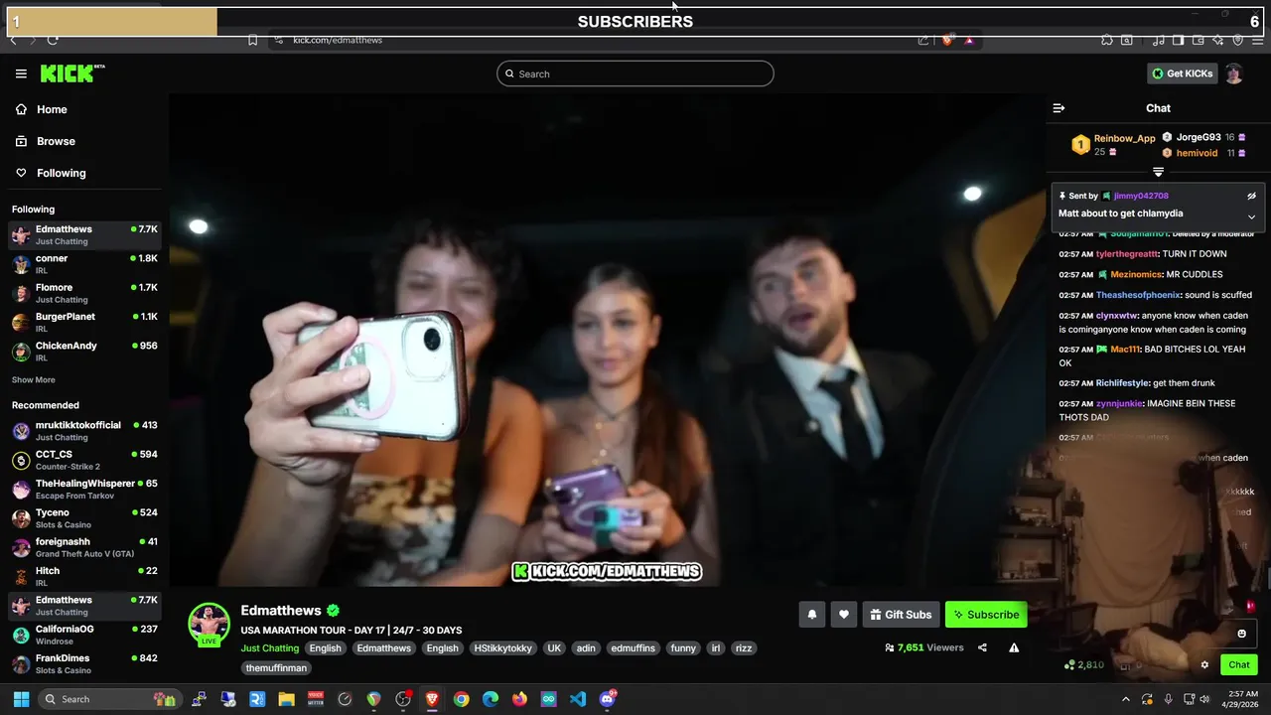Click Richlifestyle username in chat
The height and width of the screenshot is (715, 1271).
[x=1122, y=383]
